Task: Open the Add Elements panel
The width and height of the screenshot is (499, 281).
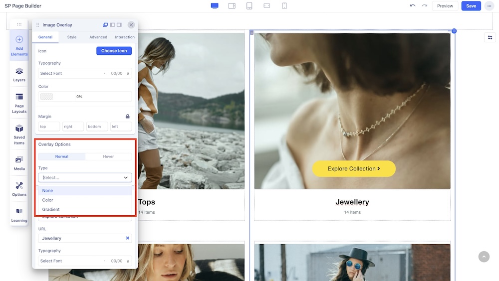Action: [19, 45]
